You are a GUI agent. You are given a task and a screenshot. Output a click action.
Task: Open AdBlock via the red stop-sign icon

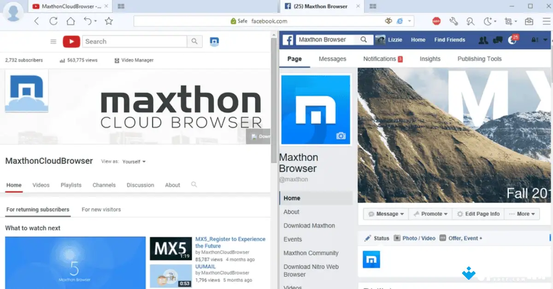[x=436, y=21]
